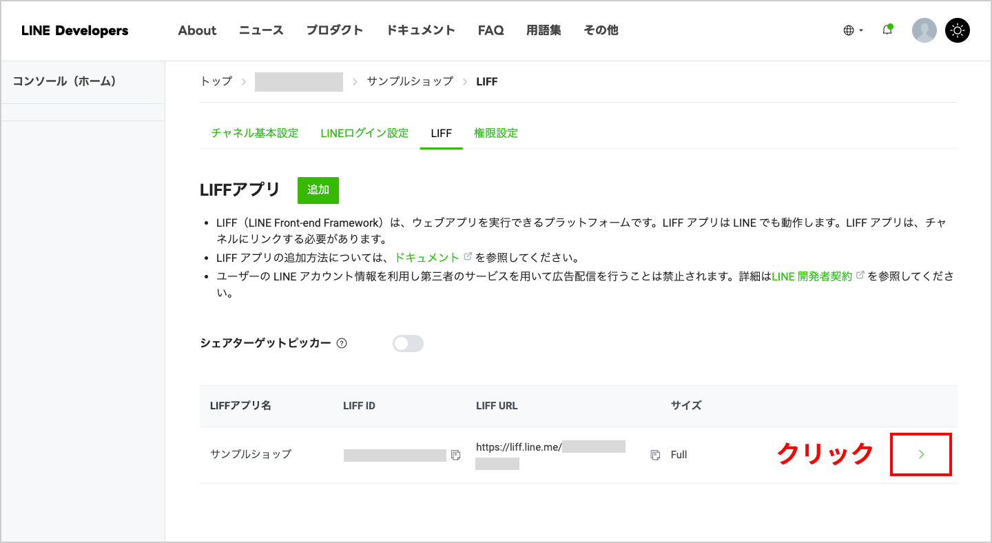Click the LIFFアプリ名 column header

point(240,405)
